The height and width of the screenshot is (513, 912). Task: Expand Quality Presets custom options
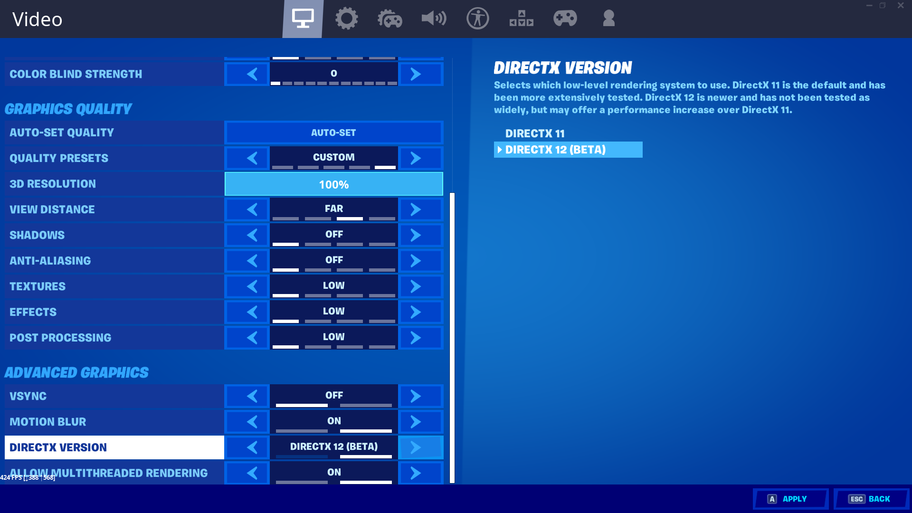click(415, 158)
